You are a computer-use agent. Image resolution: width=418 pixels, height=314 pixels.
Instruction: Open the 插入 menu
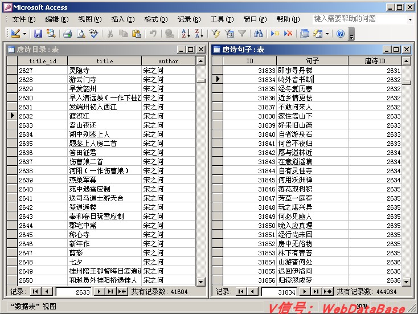[123, 19]
